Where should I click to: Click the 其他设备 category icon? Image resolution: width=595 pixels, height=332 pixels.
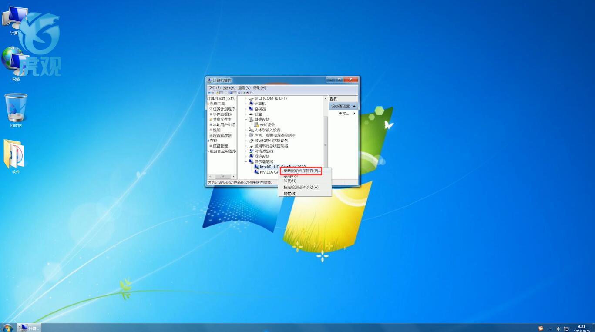click(x=251, y=120)
